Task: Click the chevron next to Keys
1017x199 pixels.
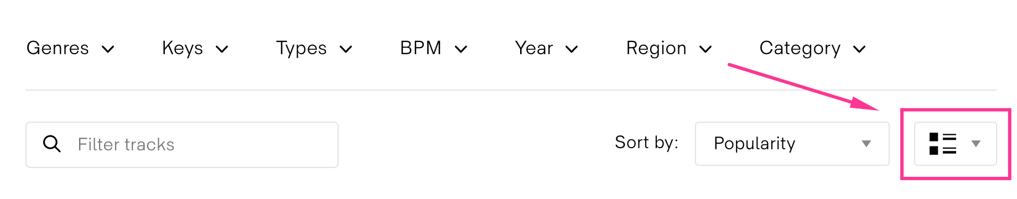Action: point(222,49)
